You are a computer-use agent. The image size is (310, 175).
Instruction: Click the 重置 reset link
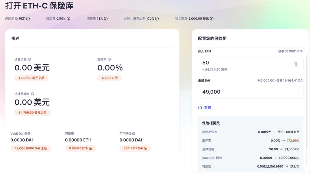click(208, 108)
